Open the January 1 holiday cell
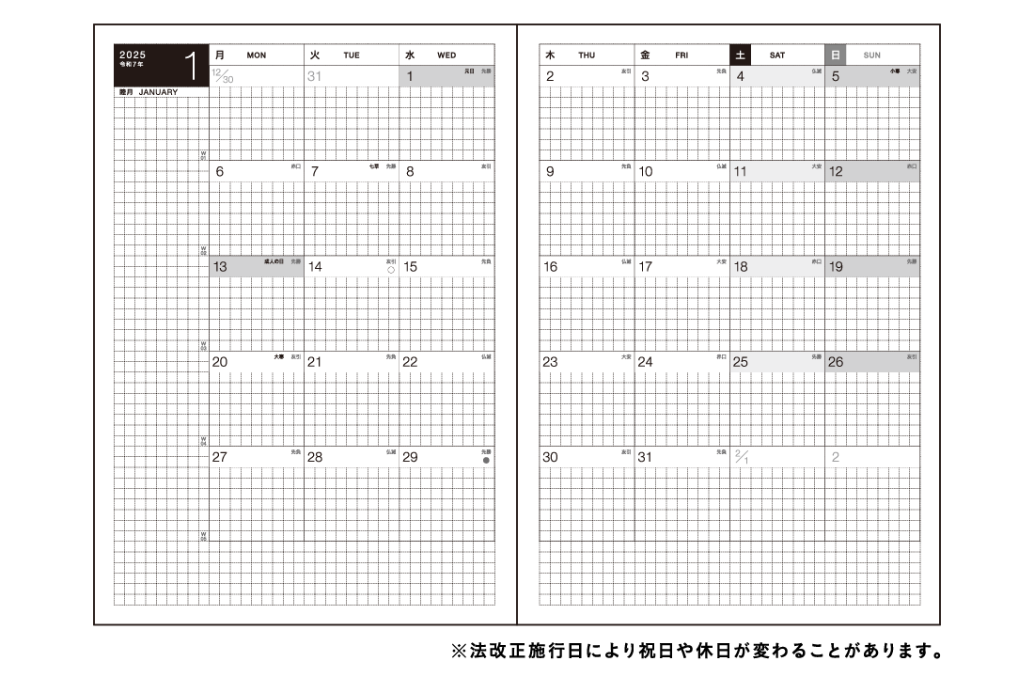The image size is (1034, 677). [446, 76]
